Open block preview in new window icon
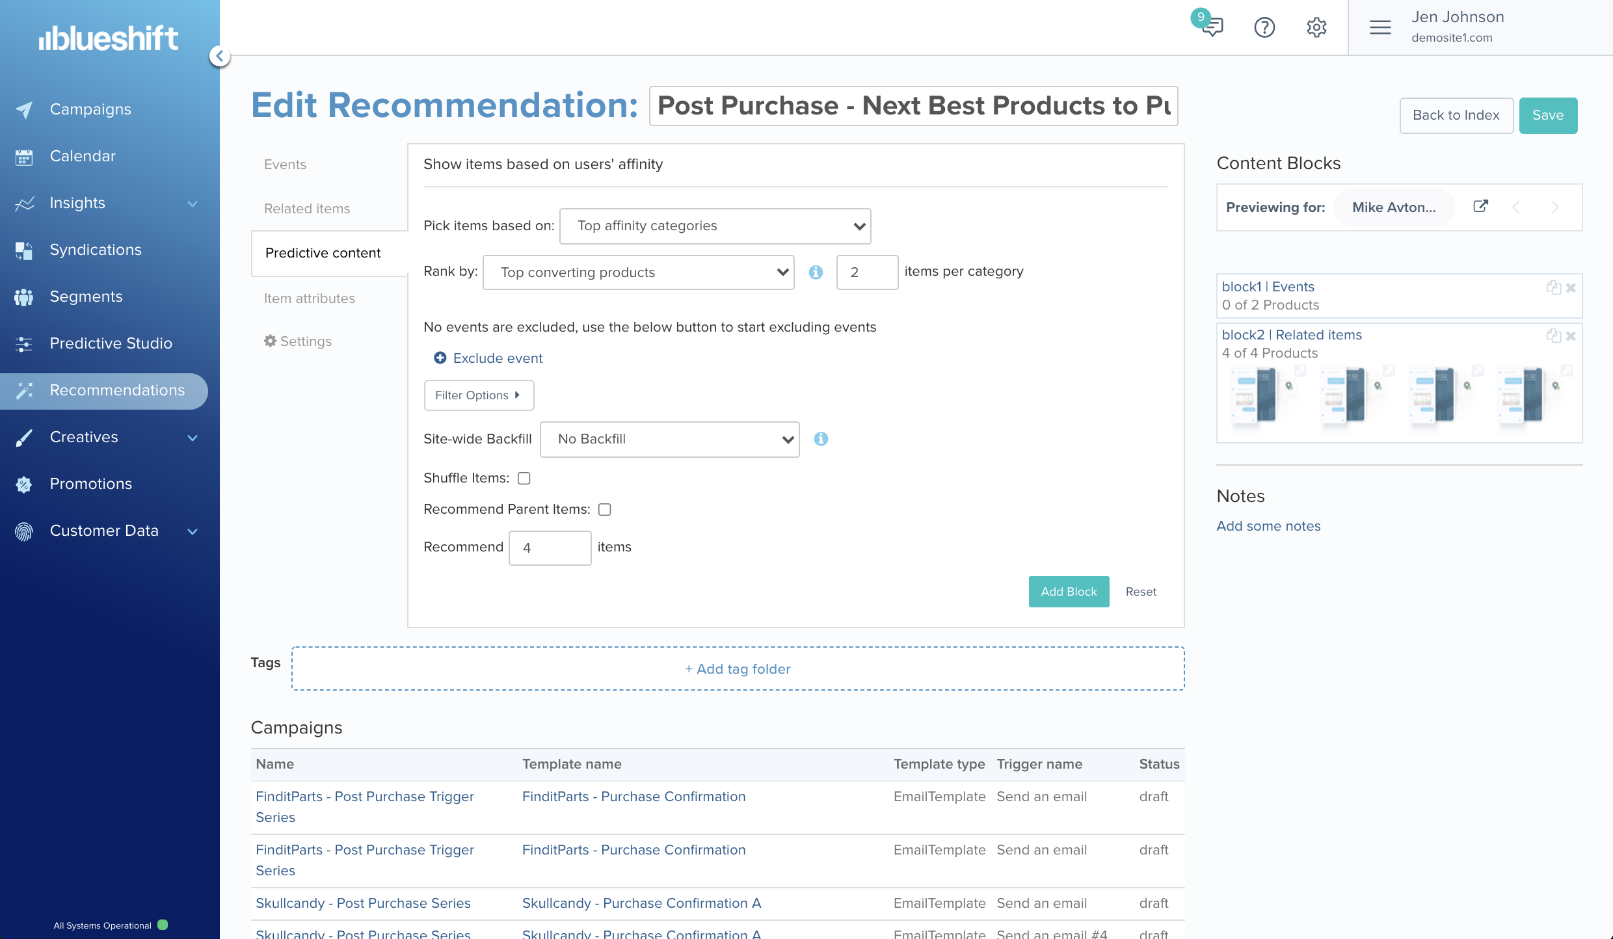 (x=1480, y=205)
